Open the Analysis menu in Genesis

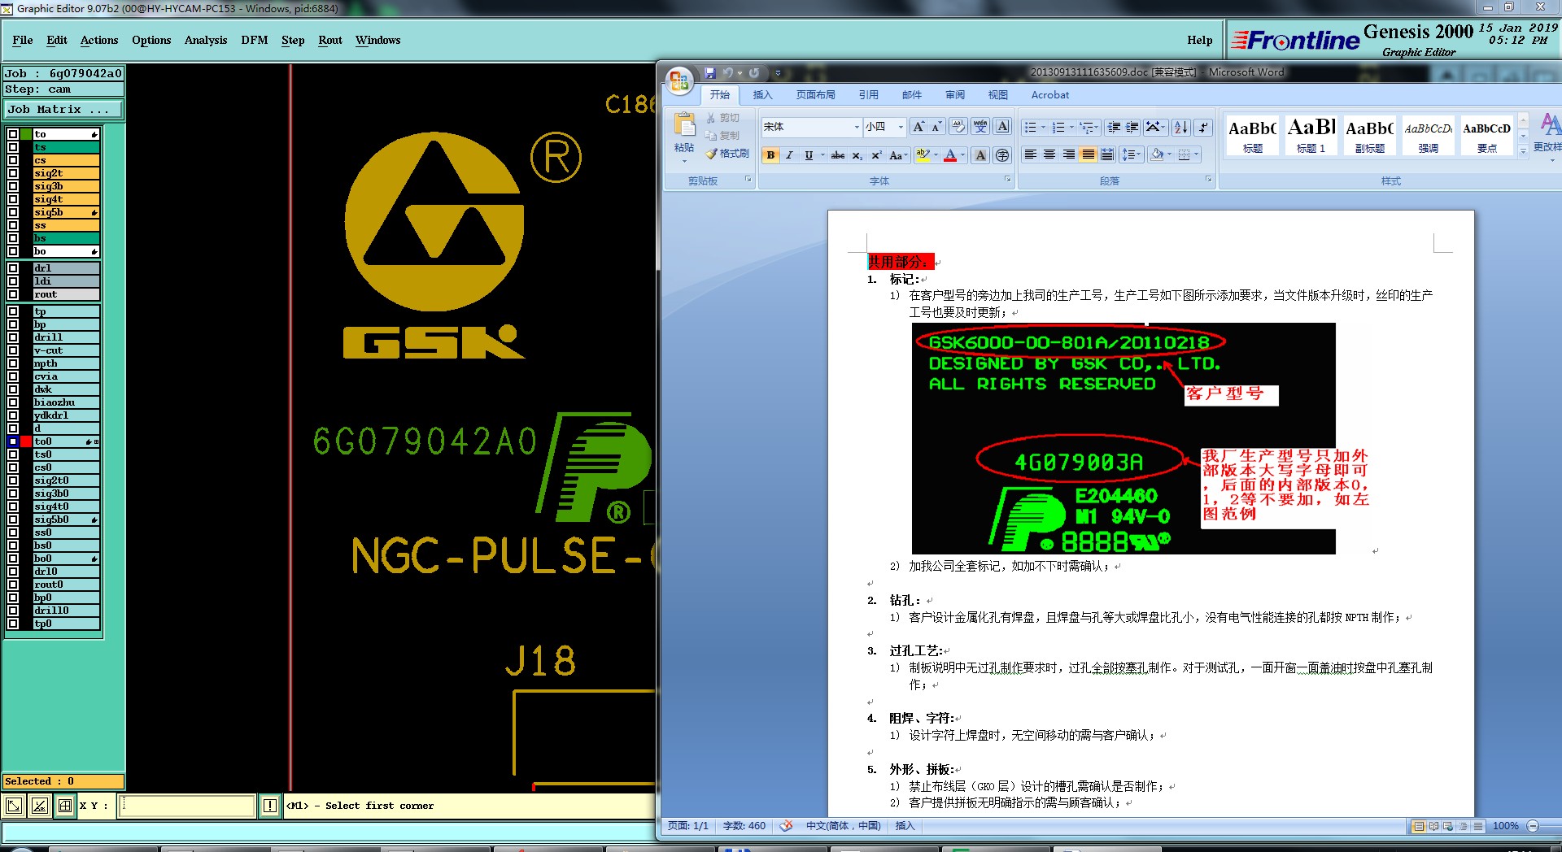click(x=206, y=40)
